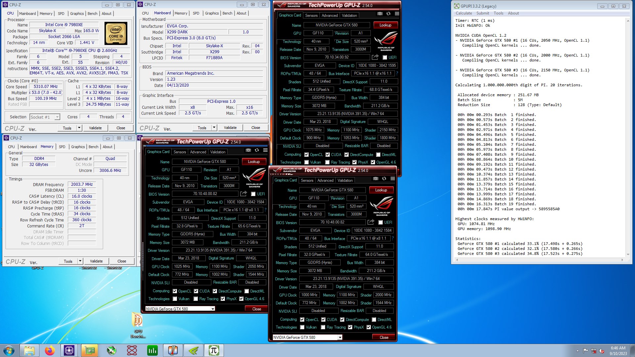Click thermometer taskbar icon
The width and height of the screenshot is (635, 357).
[x=173, y=350]
